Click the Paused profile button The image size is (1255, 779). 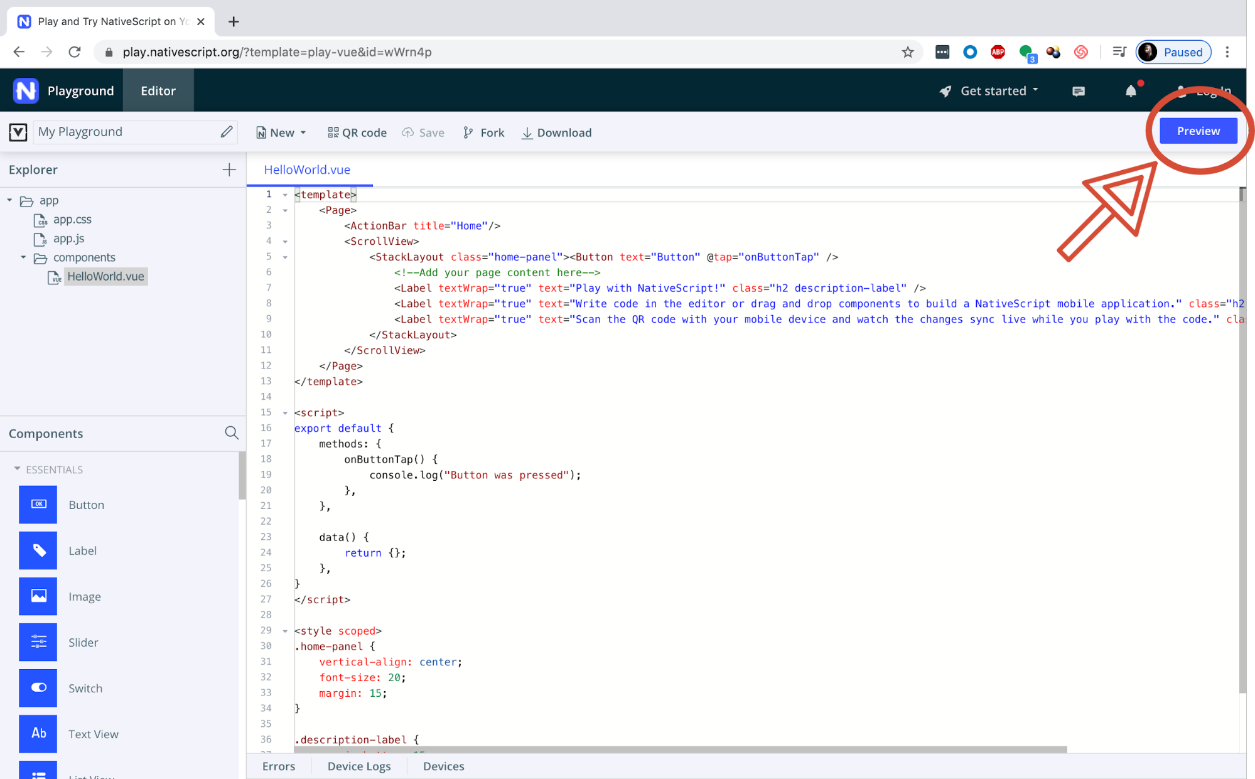(1173, 52)
